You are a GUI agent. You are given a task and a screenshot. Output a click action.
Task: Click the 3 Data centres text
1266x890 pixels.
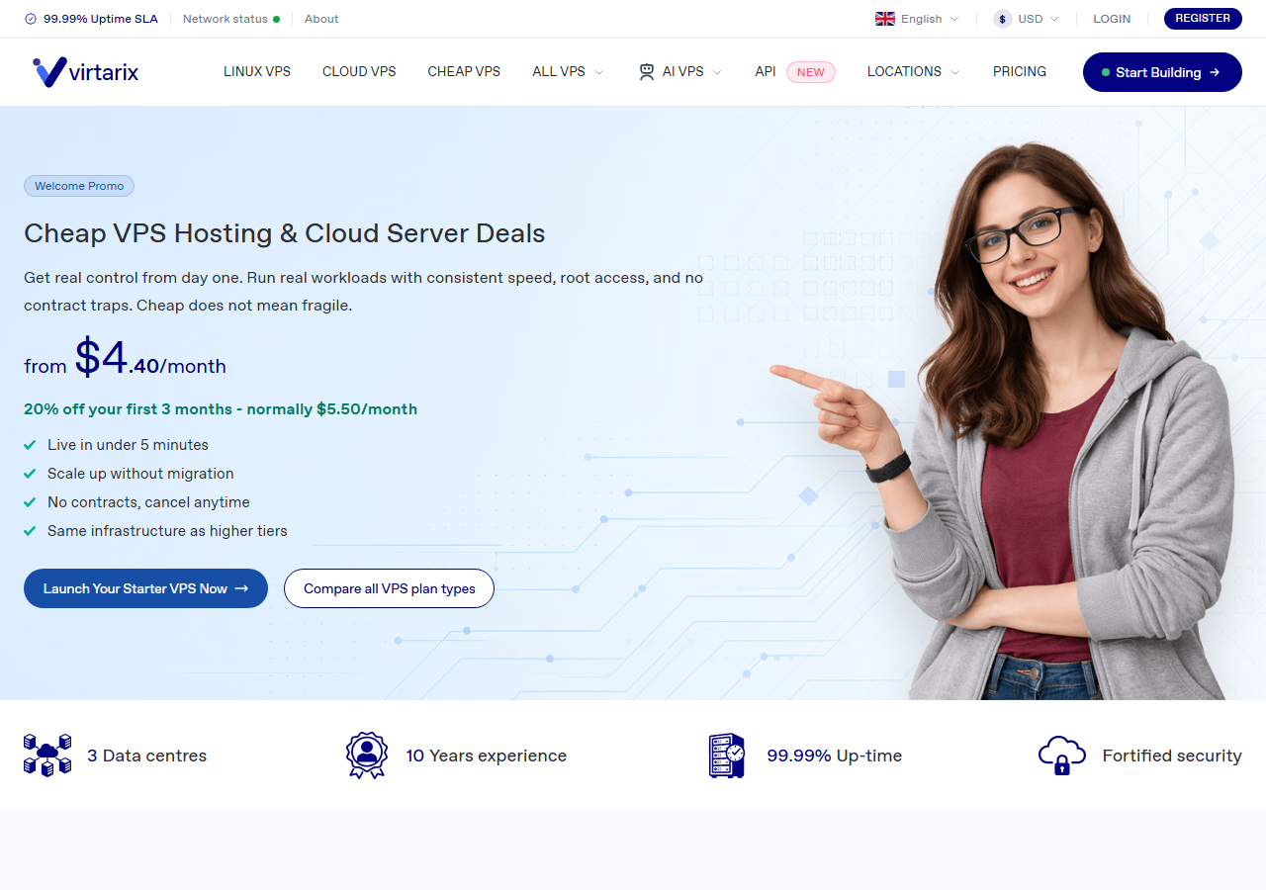click(146, 756)
